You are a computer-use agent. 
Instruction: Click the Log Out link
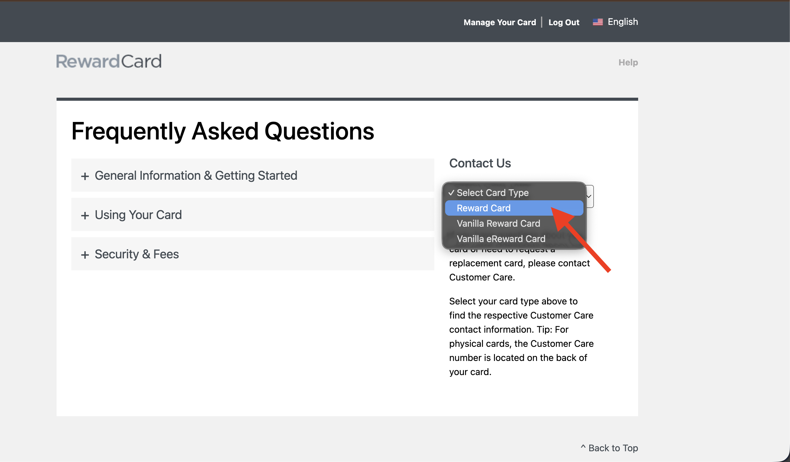pyautogui.click(x=564, y=22)
